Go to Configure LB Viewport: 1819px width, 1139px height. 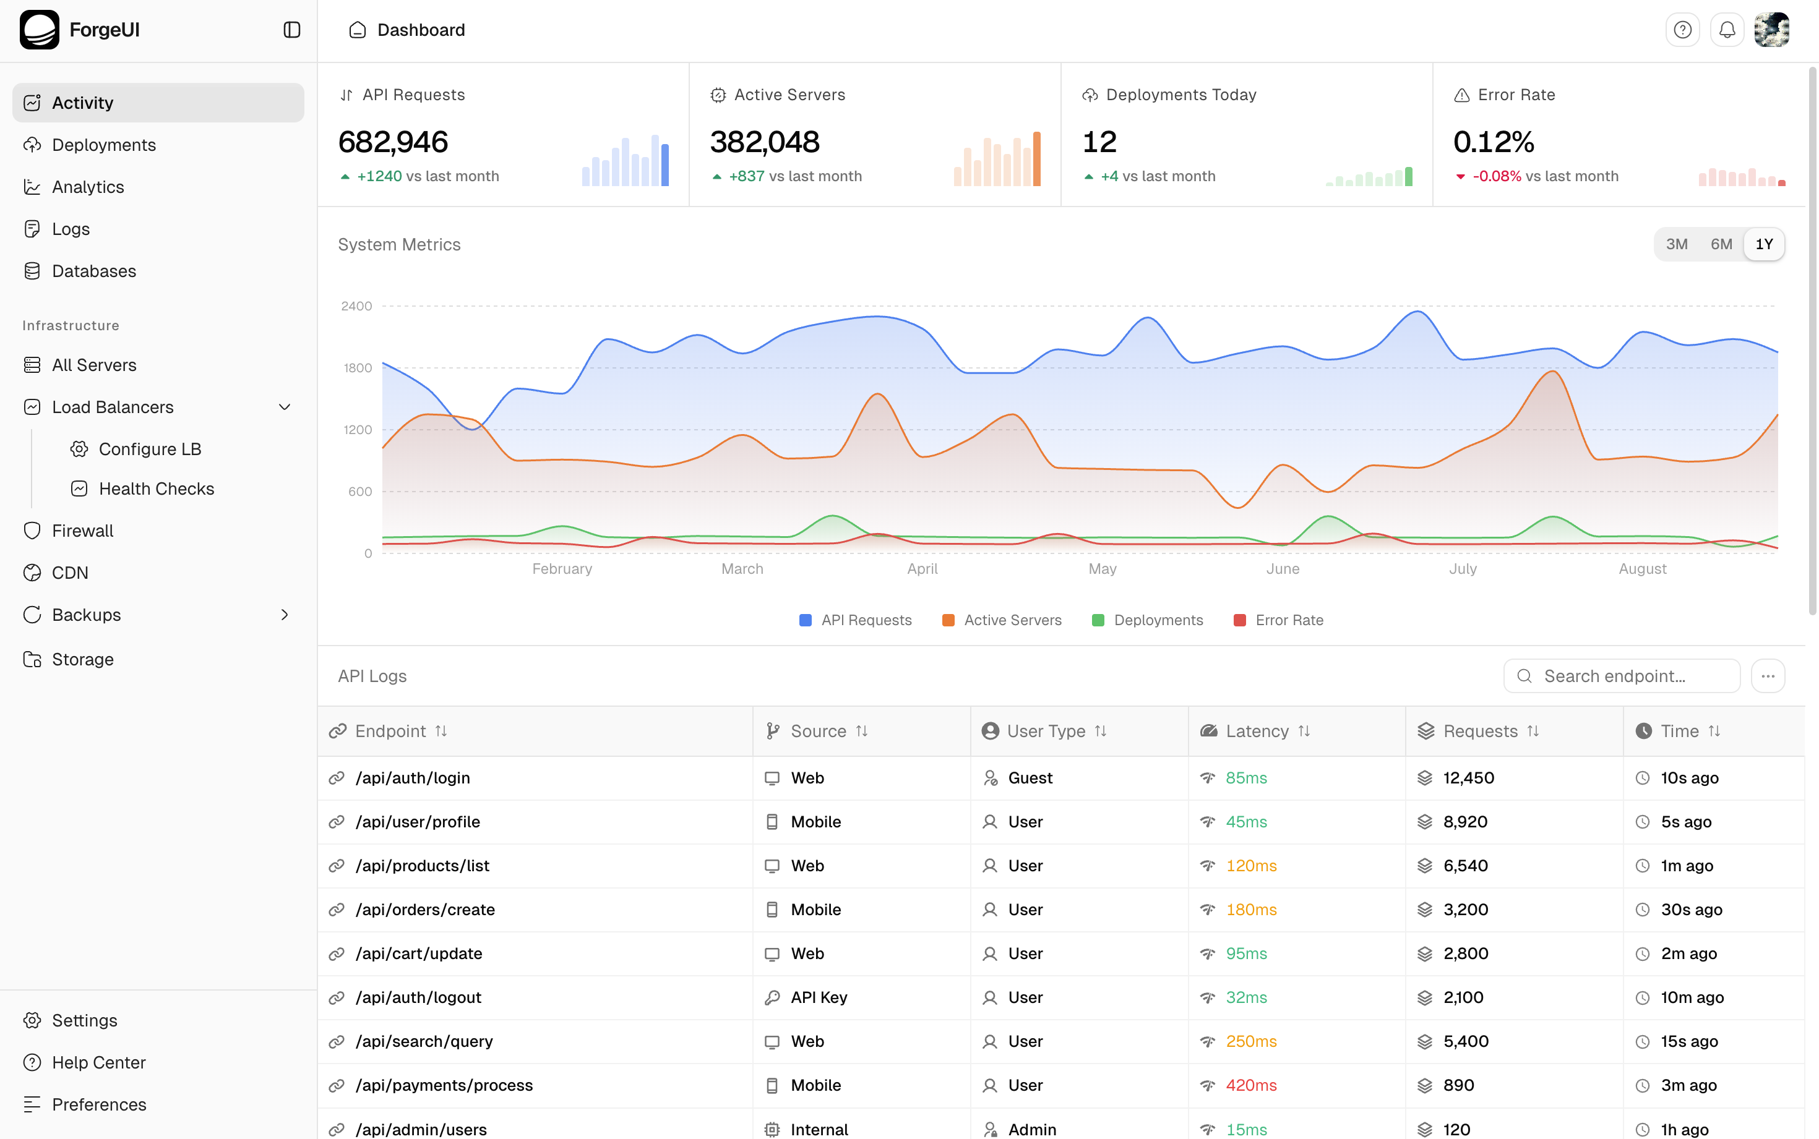point(151,449)
